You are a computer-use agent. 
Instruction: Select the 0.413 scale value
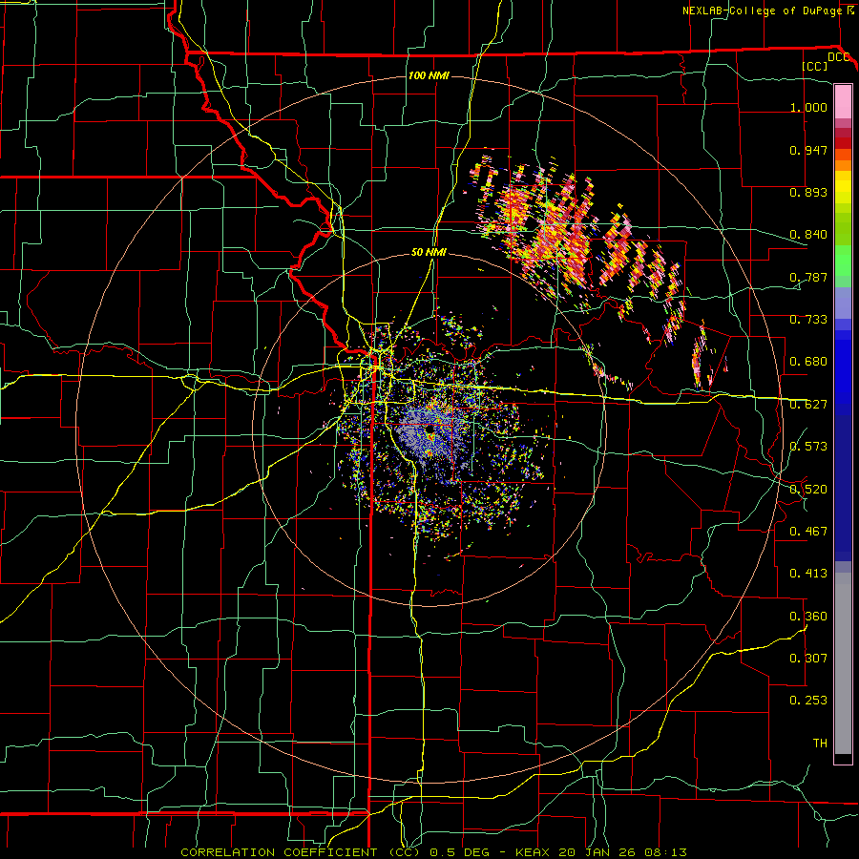[808, 574]
